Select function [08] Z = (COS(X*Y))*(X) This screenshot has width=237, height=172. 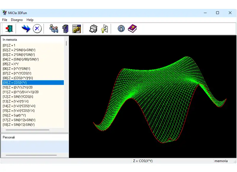(x=33, y=78)
